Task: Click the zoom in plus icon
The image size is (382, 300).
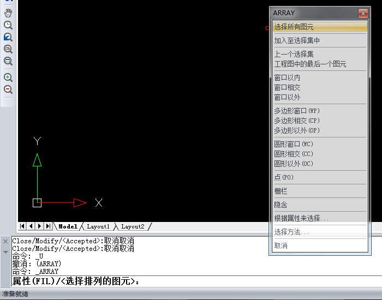Action: point(8,77)
